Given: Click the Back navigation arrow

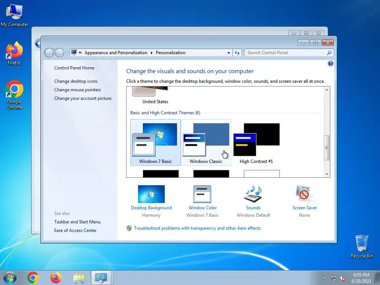Looking at the screenshot, I should coord(49,53).
